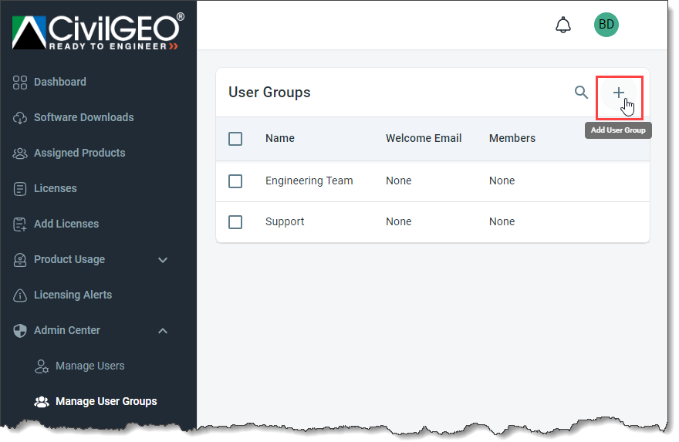Screen dimensions: 679x442
Task: Click the Assigned Products people icon
Action: point(20,154)
